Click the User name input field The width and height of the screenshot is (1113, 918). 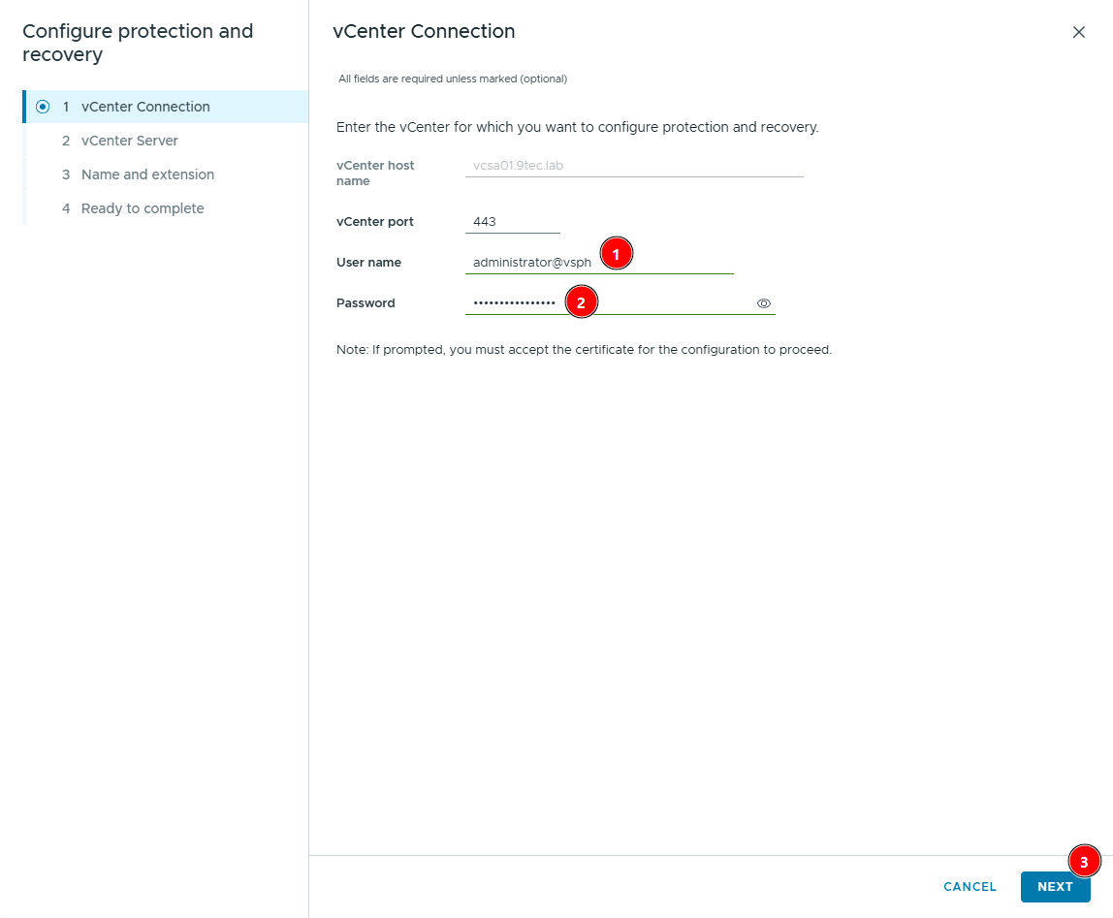tap(599, 263)
